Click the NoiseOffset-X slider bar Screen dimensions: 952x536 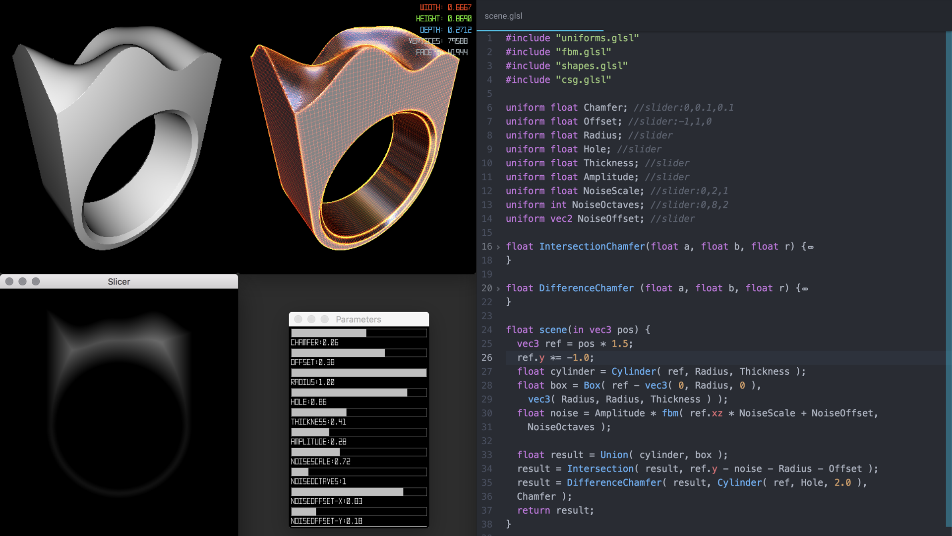[x=358, y=492]
